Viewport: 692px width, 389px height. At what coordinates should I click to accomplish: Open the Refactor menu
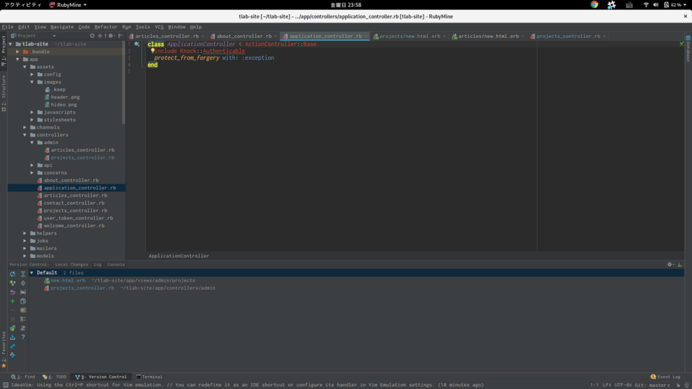point(106,27)
